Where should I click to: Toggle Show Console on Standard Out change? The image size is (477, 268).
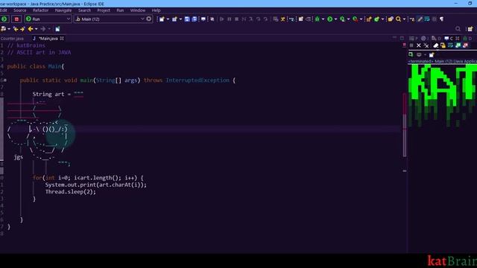point(458,45)
